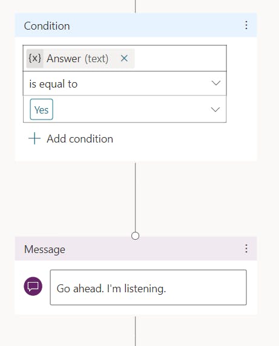Screen dimensions: 279x346
Task: Open the Message node three-dot menu
Action: pyautogui.click(x=246, y=249)
